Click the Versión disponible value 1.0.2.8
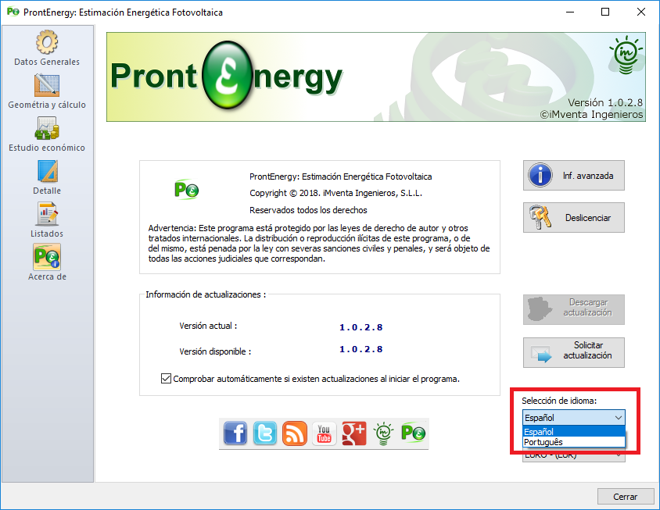Screen dimensions: 660x510 point(360,349)
